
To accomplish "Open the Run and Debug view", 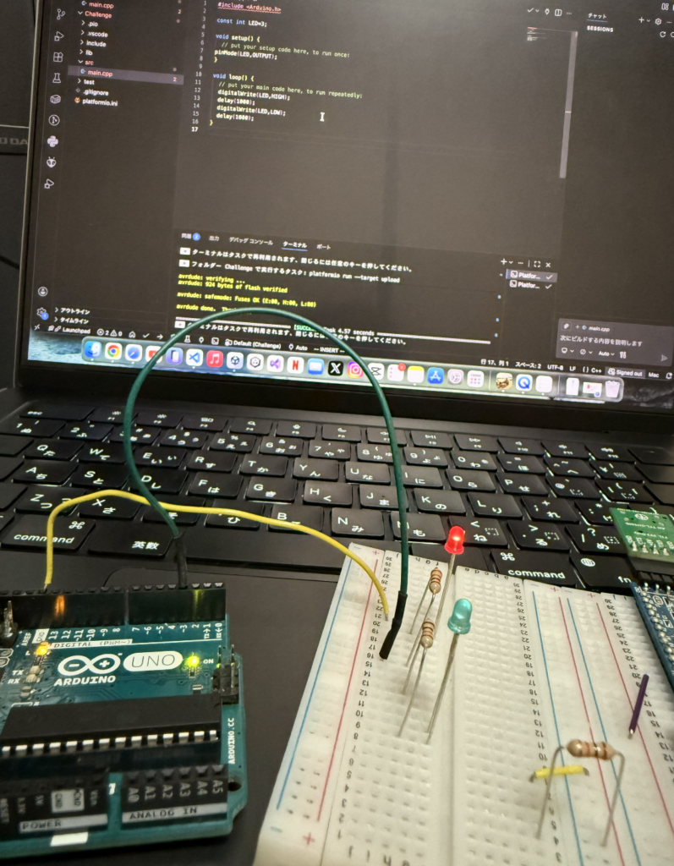I will 60,36.
